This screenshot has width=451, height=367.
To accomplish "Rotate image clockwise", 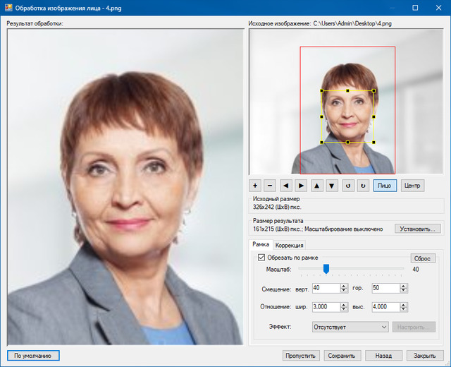I will click(363, 186).
